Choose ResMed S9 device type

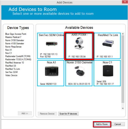[11, 66]
